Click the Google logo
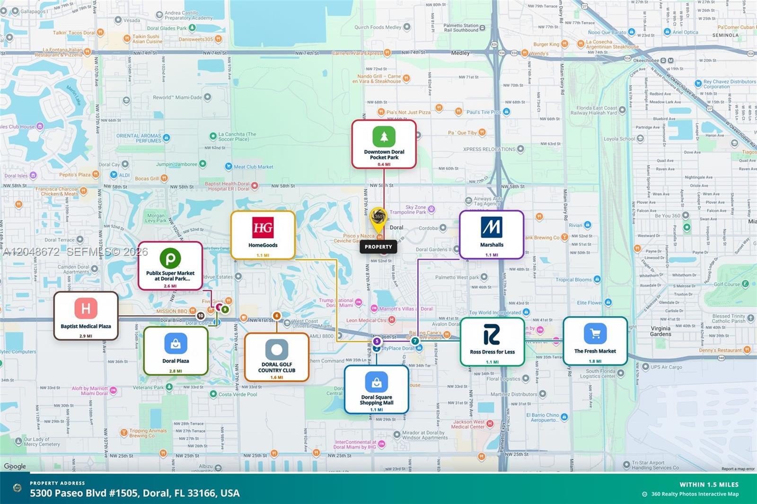Viewport: 757px width, 504px height. (x=15, y=466)
